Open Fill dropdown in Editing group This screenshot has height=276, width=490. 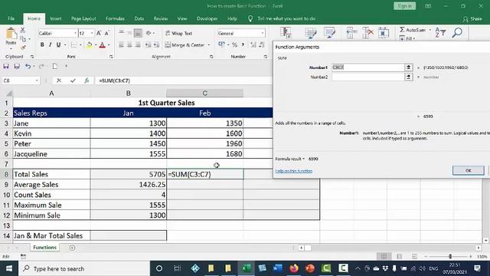click(407, 38)
